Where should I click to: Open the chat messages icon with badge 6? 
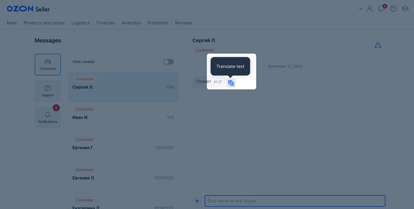[x=381, y=9]
